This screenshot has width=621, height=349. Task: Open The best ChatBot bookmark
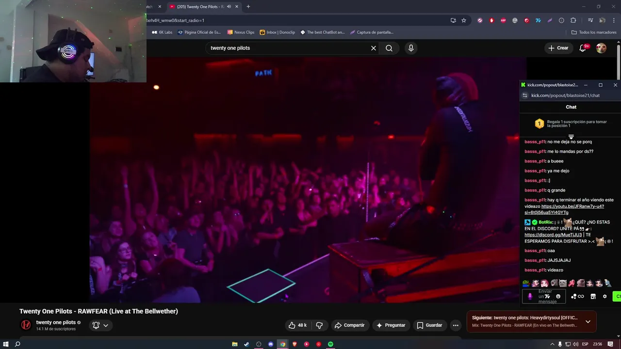[322, 32]
